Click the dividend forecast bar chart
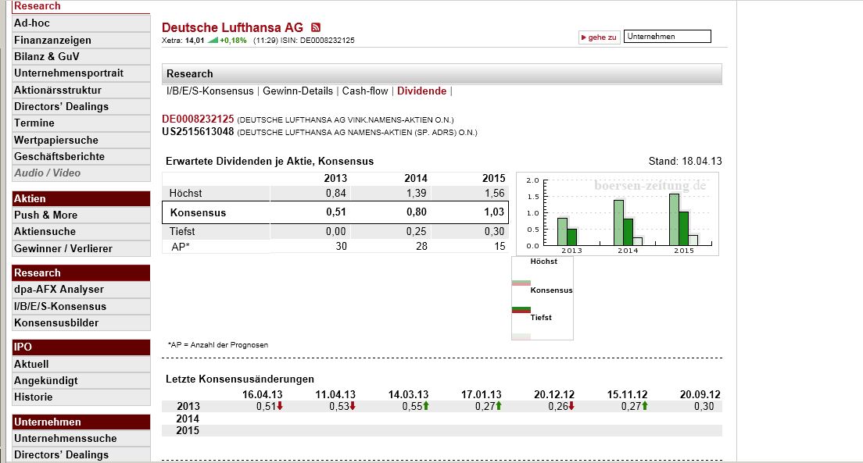Image resolution: width=863 pixels, height=463 pixels. [x=618, y=211]
